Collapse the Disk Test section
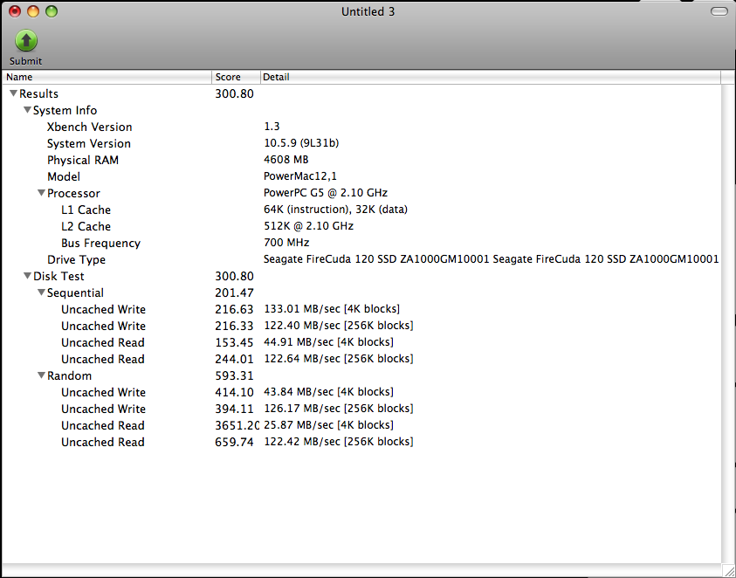This screenshot has height=578, width=736. pos(28,276)
